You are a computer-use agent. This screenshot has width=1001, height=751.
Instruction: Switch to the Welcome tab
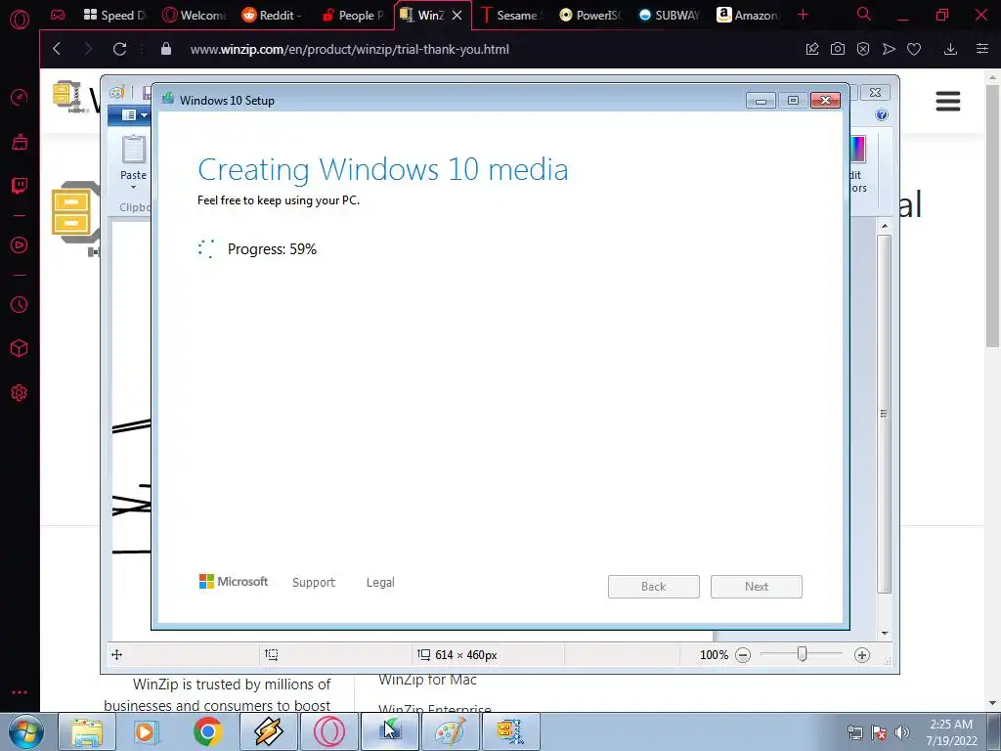(195, 16)
